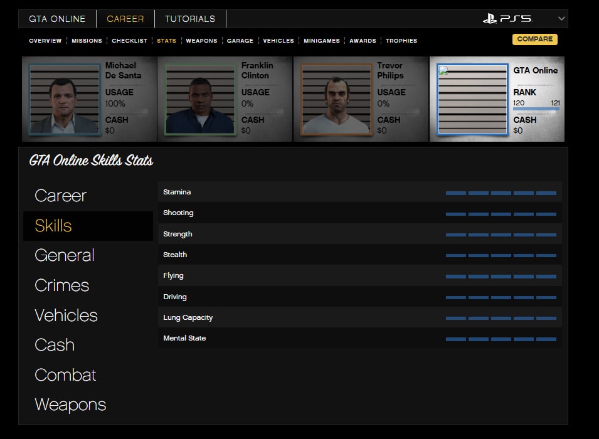Open Combat stats category
Viewport: 599px width, 439px height.
pos(65,375)
